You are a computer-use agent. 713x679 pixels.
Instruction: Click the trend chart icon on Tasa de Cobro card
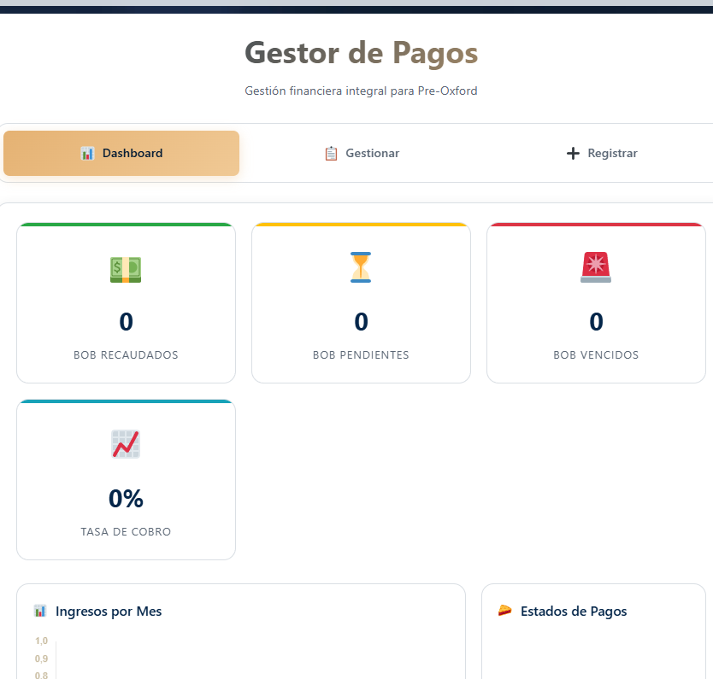(x=126, y=444)
